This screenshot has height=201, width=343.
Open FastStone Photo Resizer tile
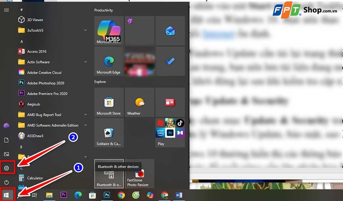point(139,174)
